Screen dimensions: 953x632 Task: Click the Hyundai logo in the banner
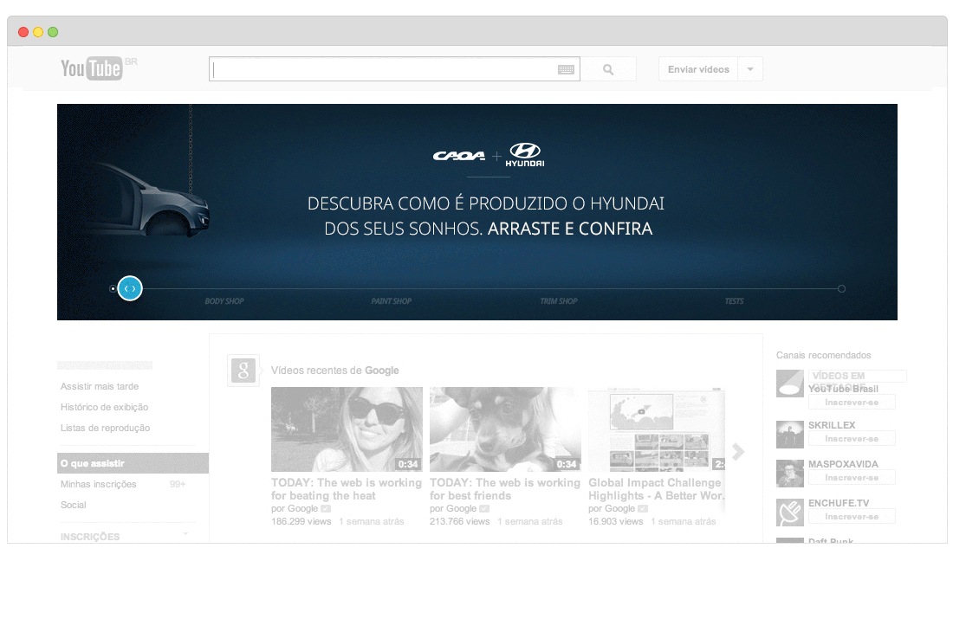(525, 154)
